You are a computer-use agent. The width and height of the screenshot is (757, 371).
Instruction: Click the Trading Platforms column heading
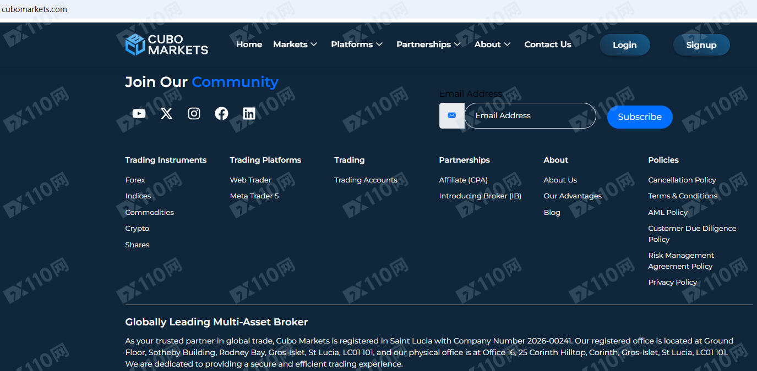(265, 160)
